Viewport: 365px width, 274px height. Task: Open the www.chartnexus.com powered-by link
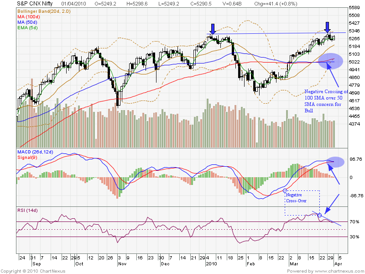(339, 271)
